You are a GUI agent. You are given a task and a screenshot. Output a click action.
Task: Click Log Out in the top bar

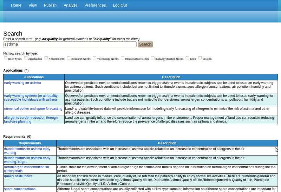pyautogui.click(x=120, y=5)
